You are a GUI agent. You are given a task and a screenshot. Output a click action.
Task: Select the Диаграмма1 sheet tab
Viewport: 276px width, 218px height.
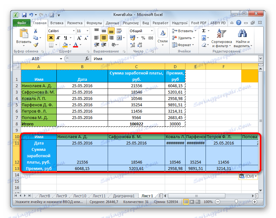coord(125,196)
